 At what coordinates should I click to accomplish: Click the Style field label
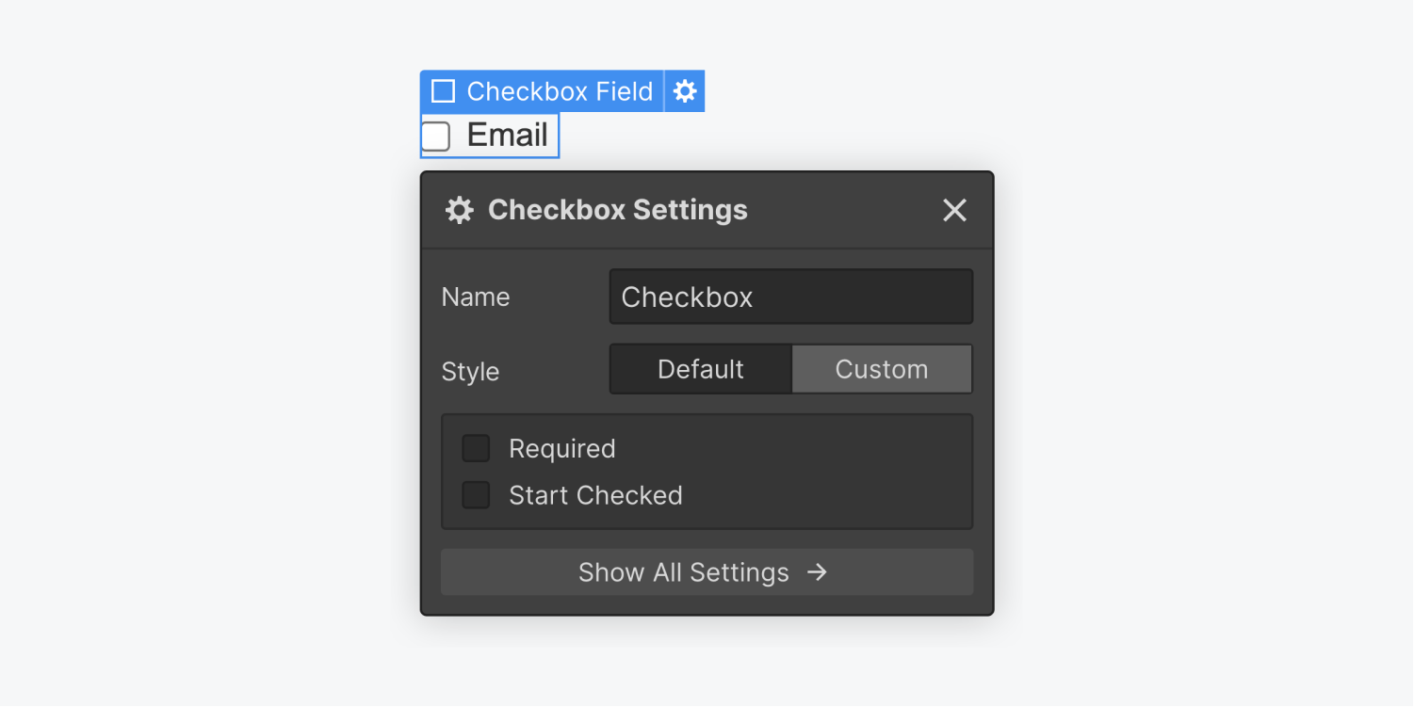(x=470, y=372)
